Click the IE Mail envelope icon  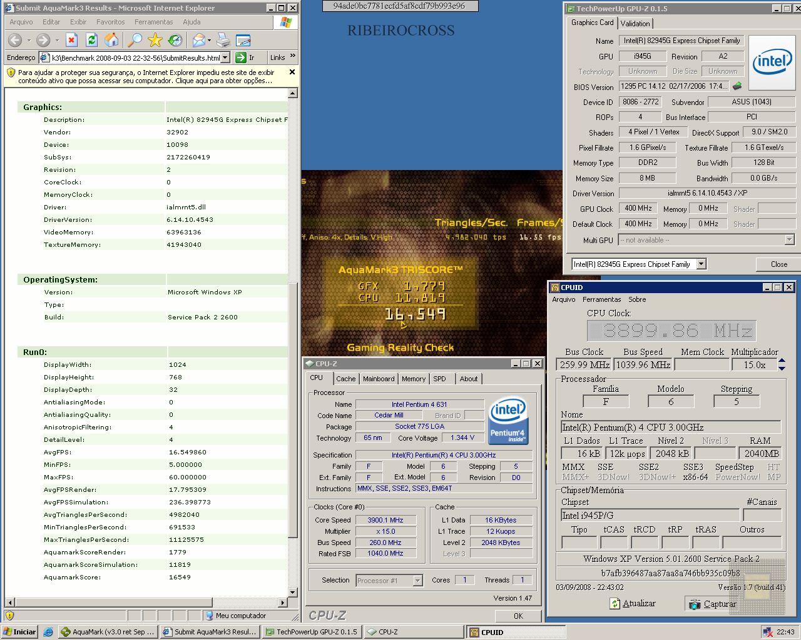[198, 40]
